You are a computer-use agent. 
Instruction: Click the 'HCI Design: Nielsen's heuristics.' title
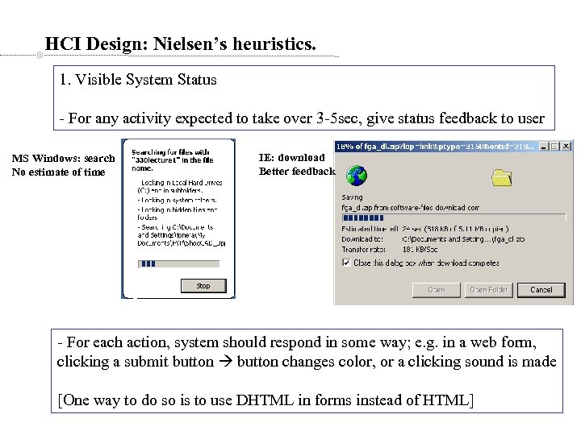[x=181, y=44]
